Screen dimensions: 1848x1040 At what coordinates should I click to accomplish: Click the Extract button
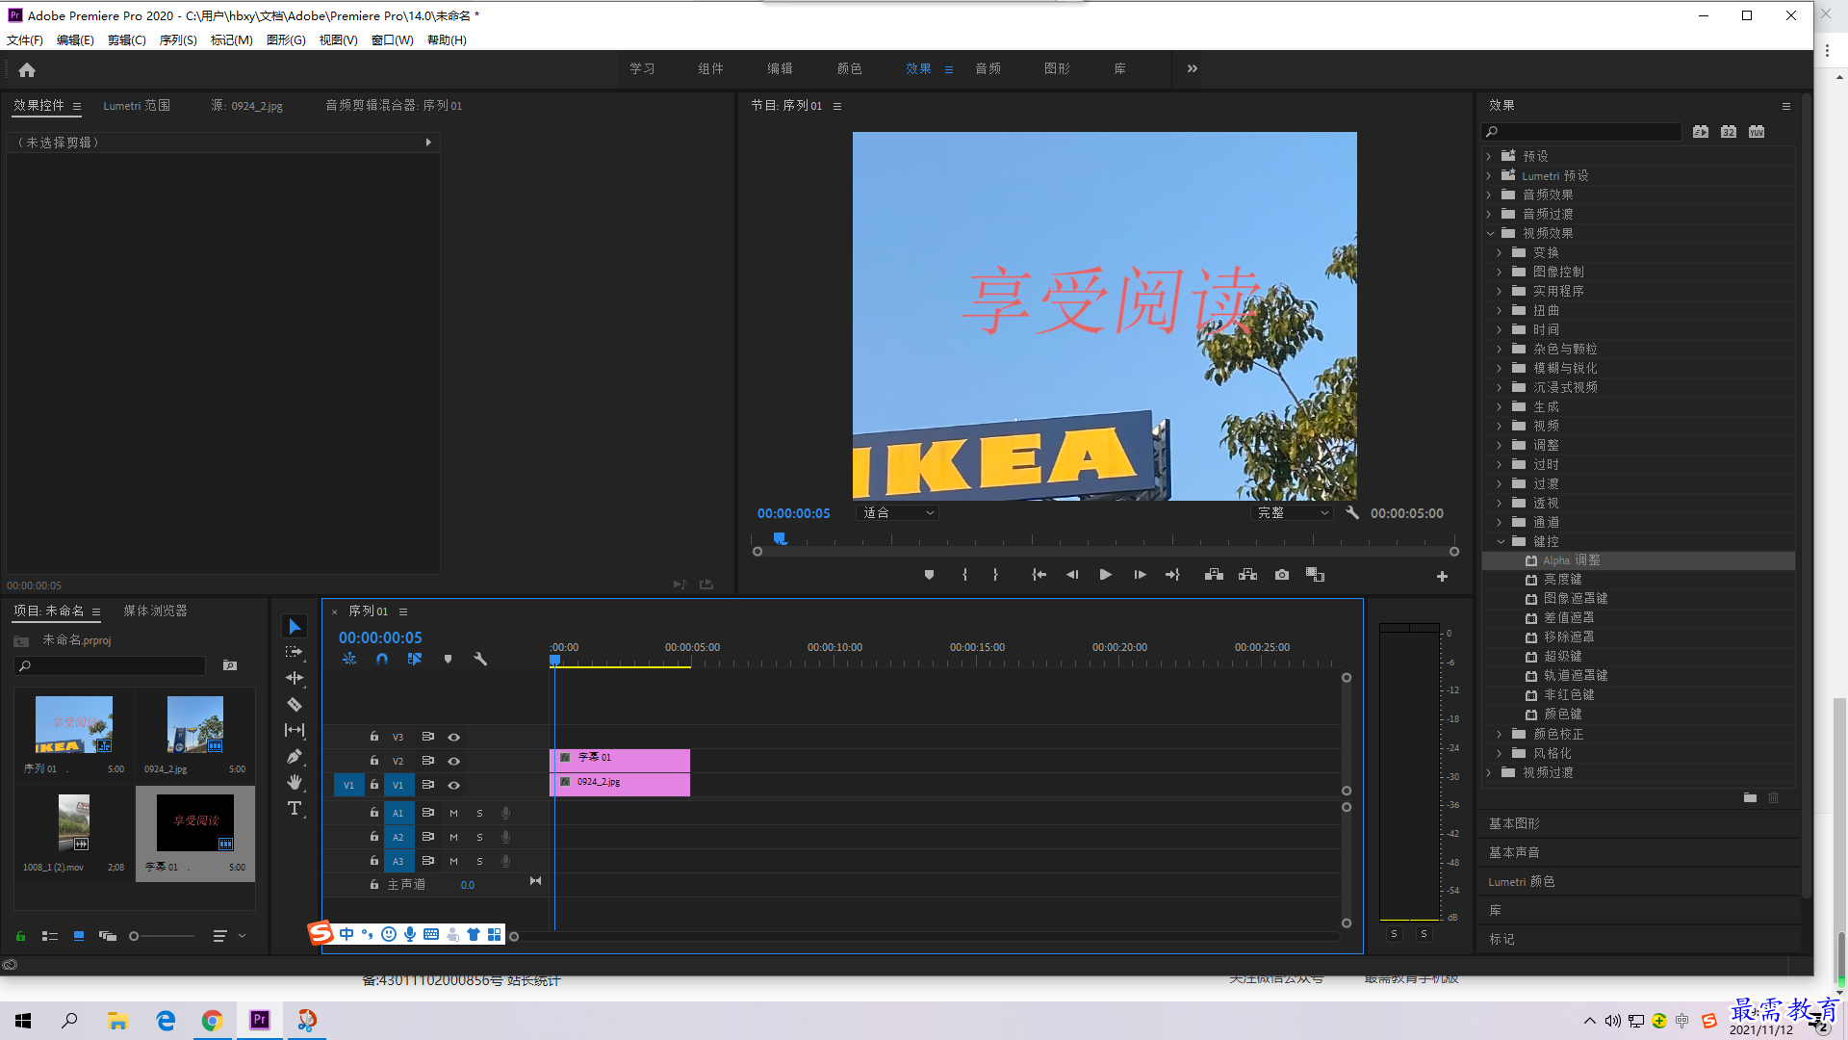1247,575
